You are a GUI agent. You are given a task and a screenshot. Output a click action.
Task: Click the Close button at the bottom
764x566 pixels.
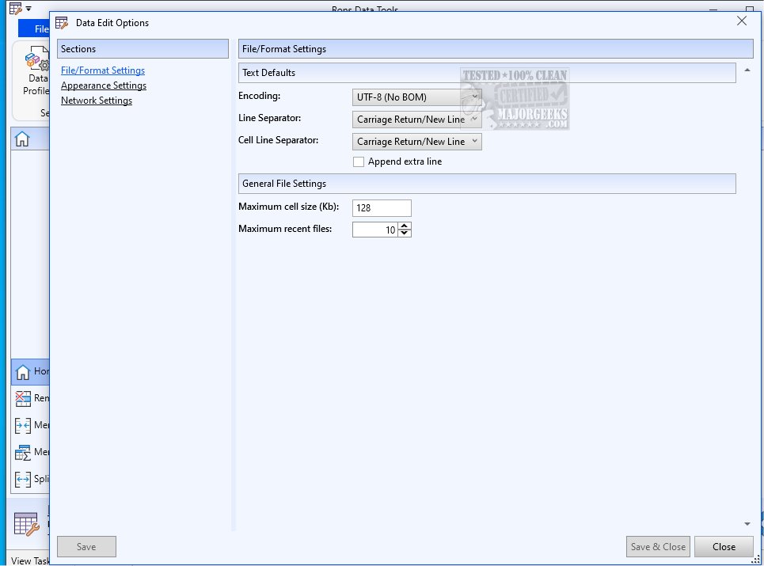[724, 546]
